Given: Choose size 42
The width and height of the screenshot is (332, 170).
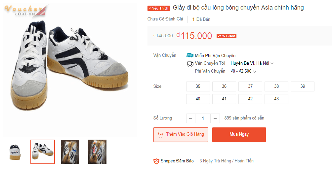Looking at the screenshot, I should tap(250, 99).
